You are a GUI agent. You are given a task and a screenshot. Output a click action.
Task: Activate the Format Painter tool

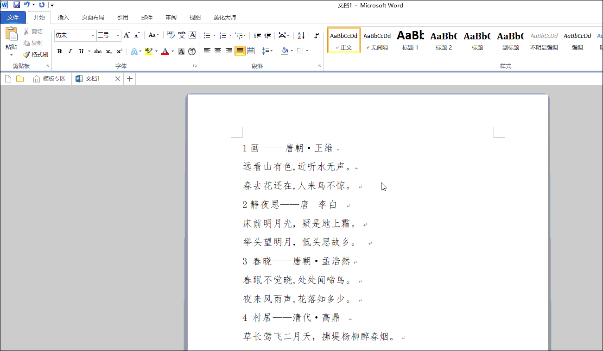click(x=36, y=54)
